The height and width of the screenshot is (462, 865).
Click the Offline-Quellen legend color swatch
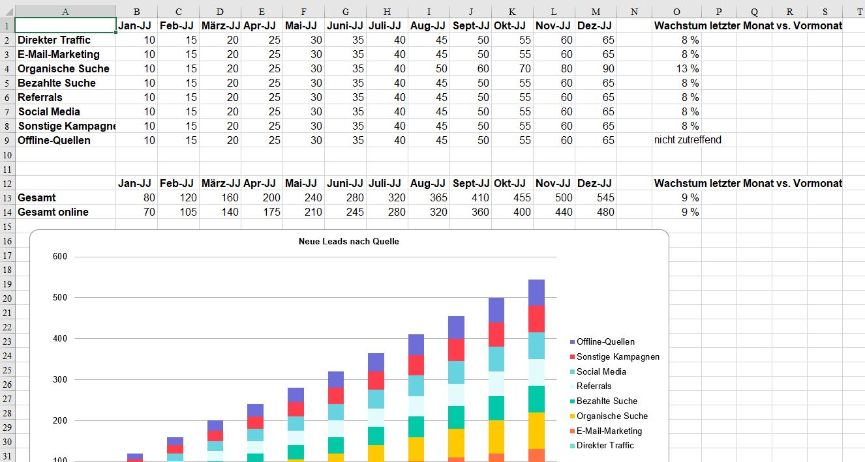tap(572, 342)
